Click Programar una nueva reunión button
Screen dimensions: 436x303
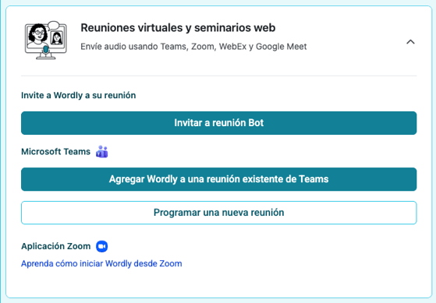click(x=219, y=213)
